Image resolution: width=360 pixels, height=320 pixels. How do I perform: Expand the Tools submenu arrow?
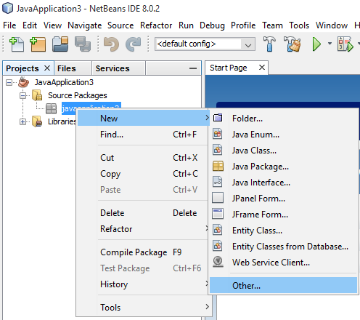[x=207, y=307]
